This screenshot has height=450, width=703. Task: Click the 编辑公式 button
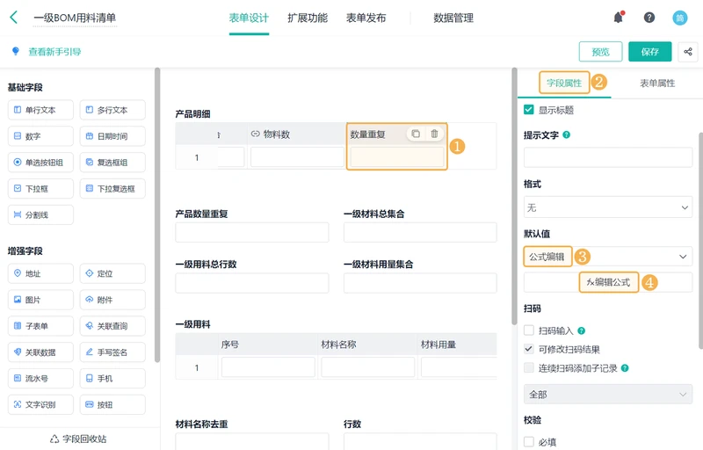click(x=608, y=282)
